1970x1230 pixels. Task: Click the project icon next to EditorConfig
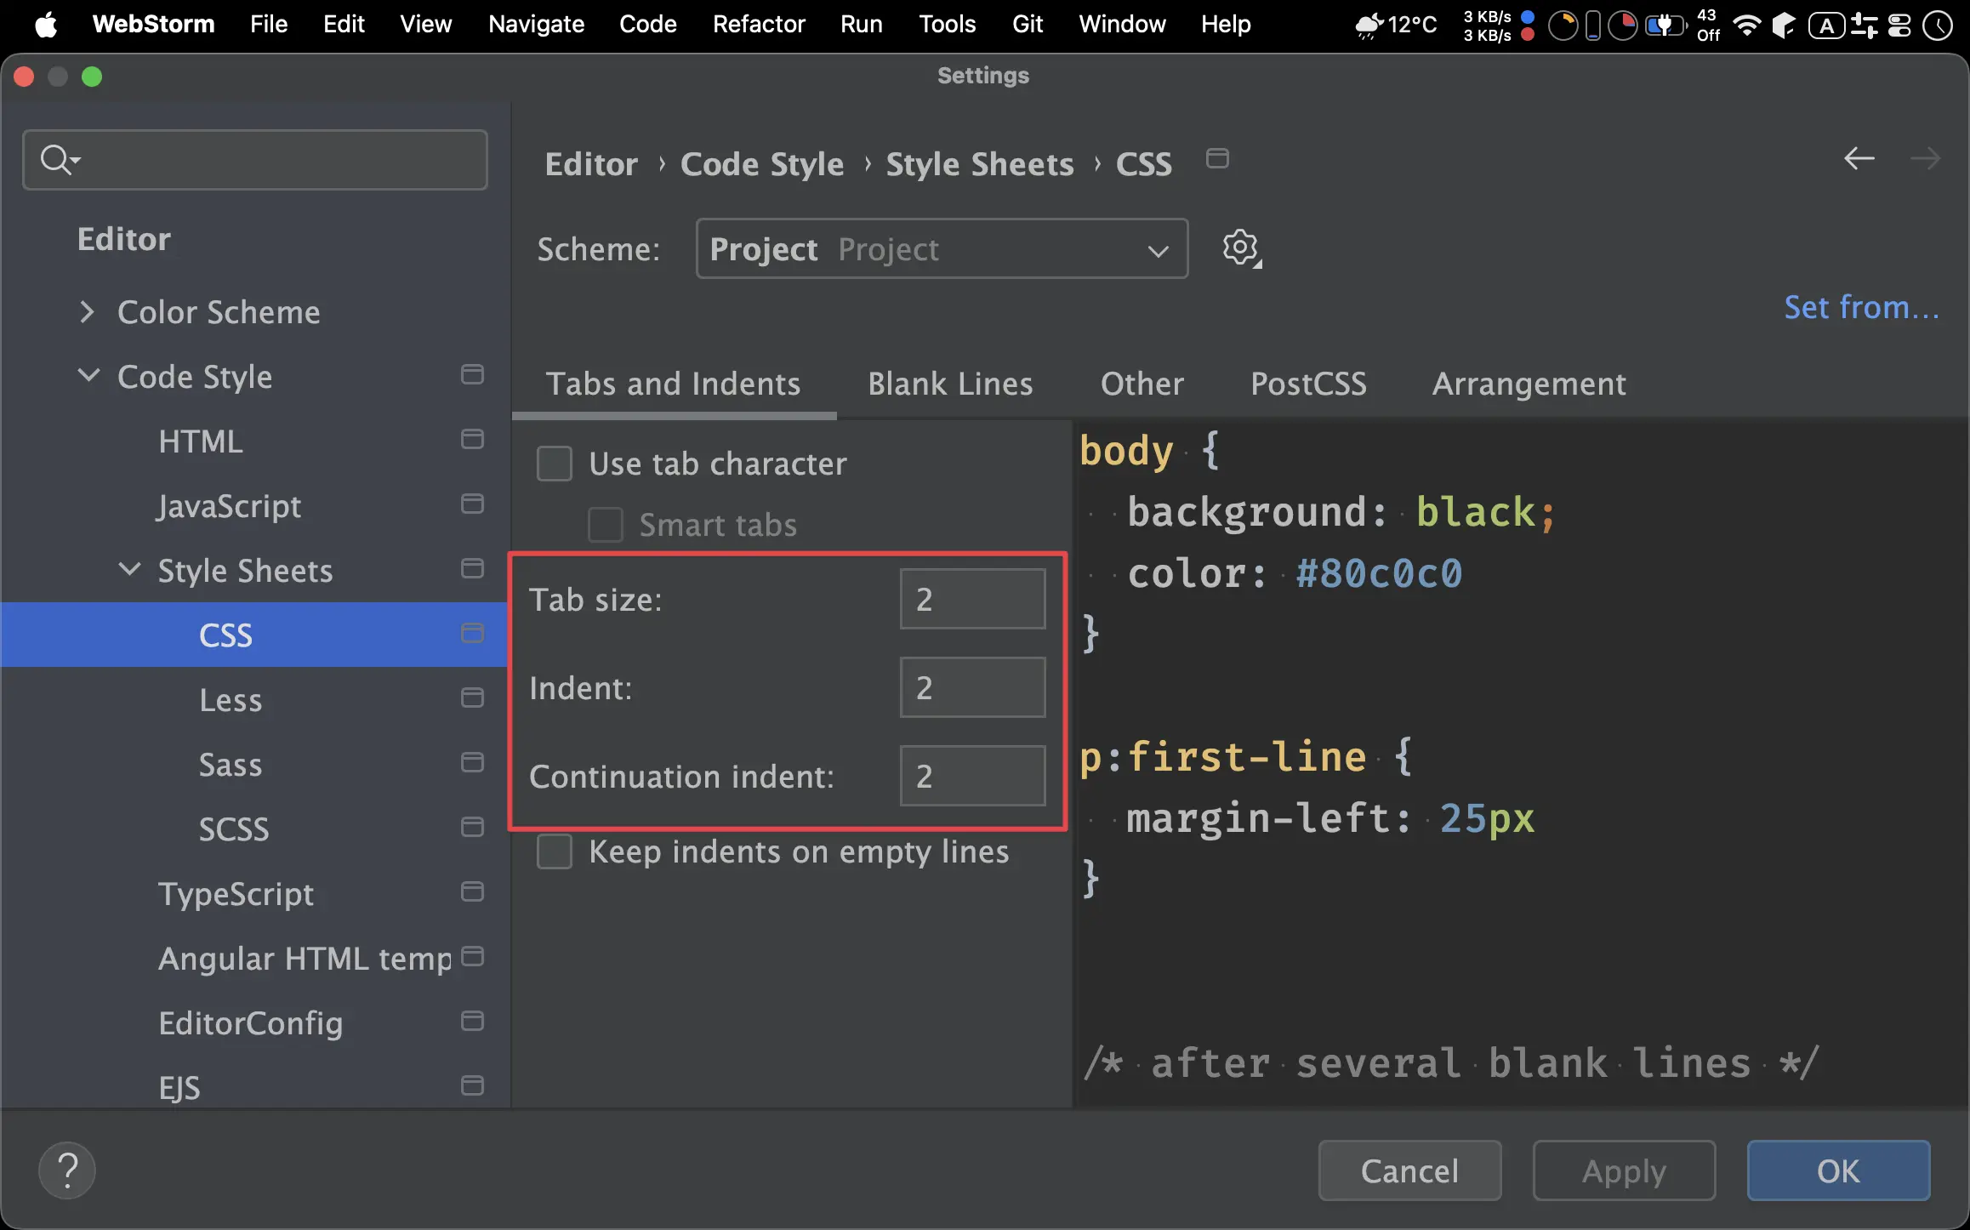(x=472, y=1022)
